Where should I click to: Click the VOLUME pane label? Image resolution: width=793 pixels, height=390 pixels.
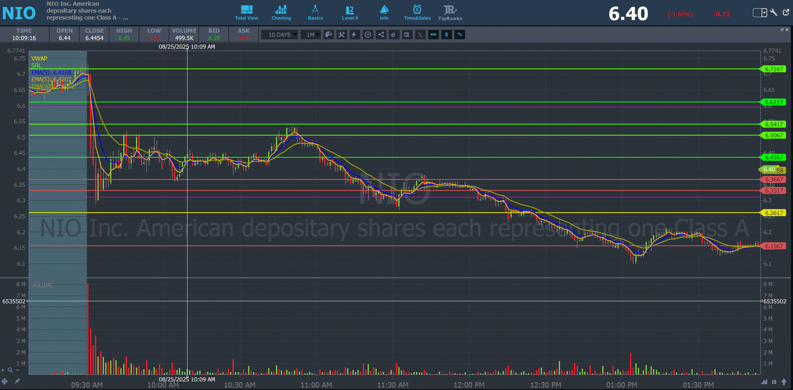click(x=42, y=285)
